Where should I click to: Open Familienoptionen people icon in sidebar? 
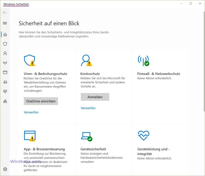point(5,101)
